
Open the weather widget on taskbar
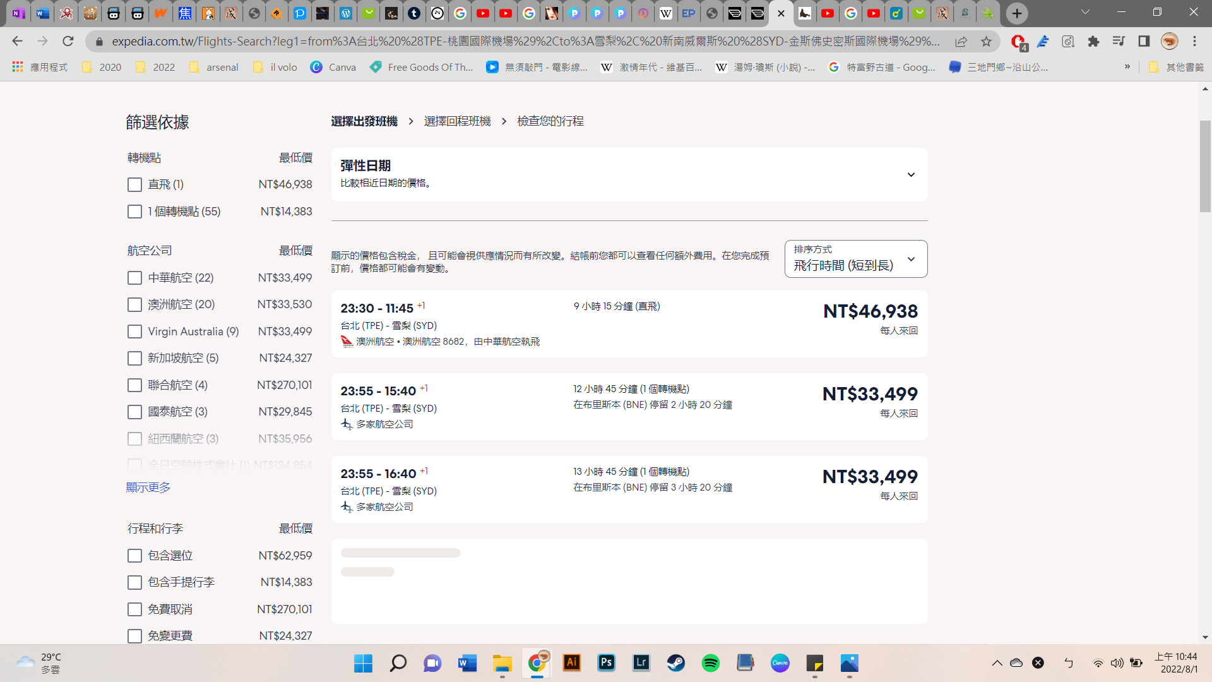(x=39, y=663)
